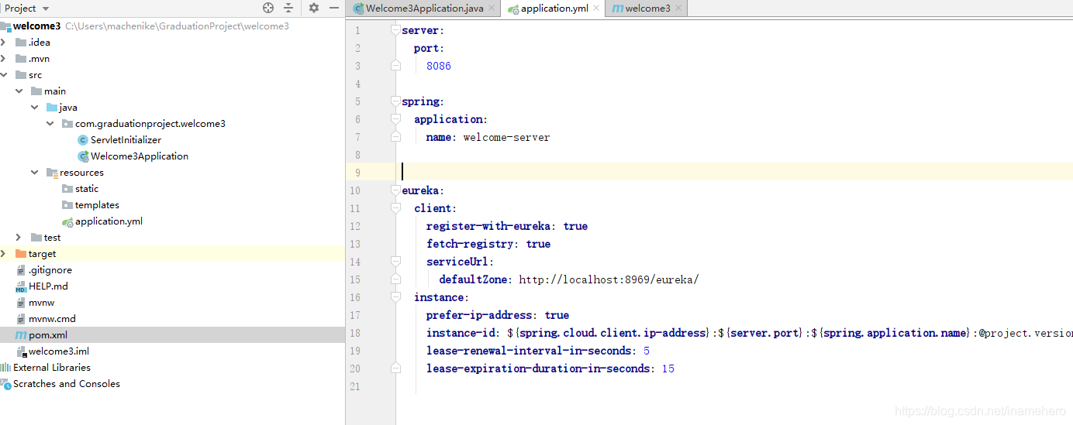This screenshot has height=425, width=1073.
Task: Fold the instance block on line 16
Action: click(x=395, y=297)
